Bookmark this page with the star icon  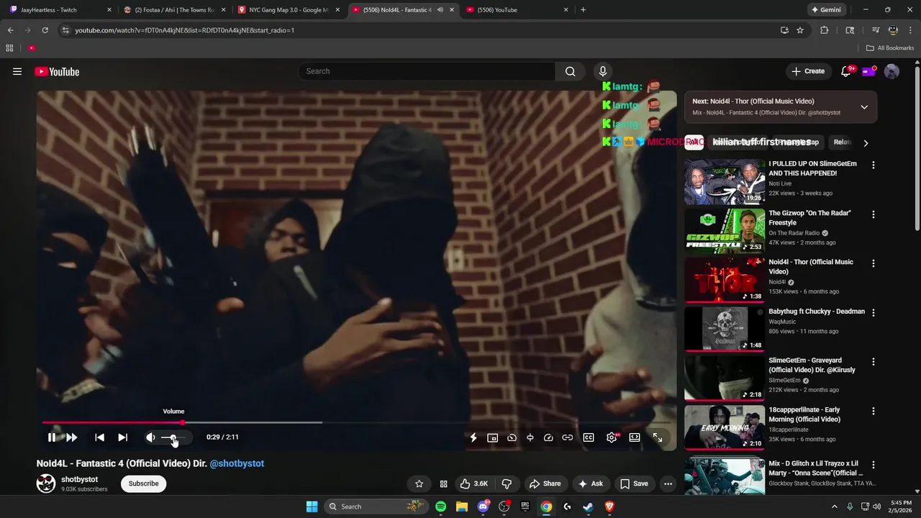tap(800, 30)
